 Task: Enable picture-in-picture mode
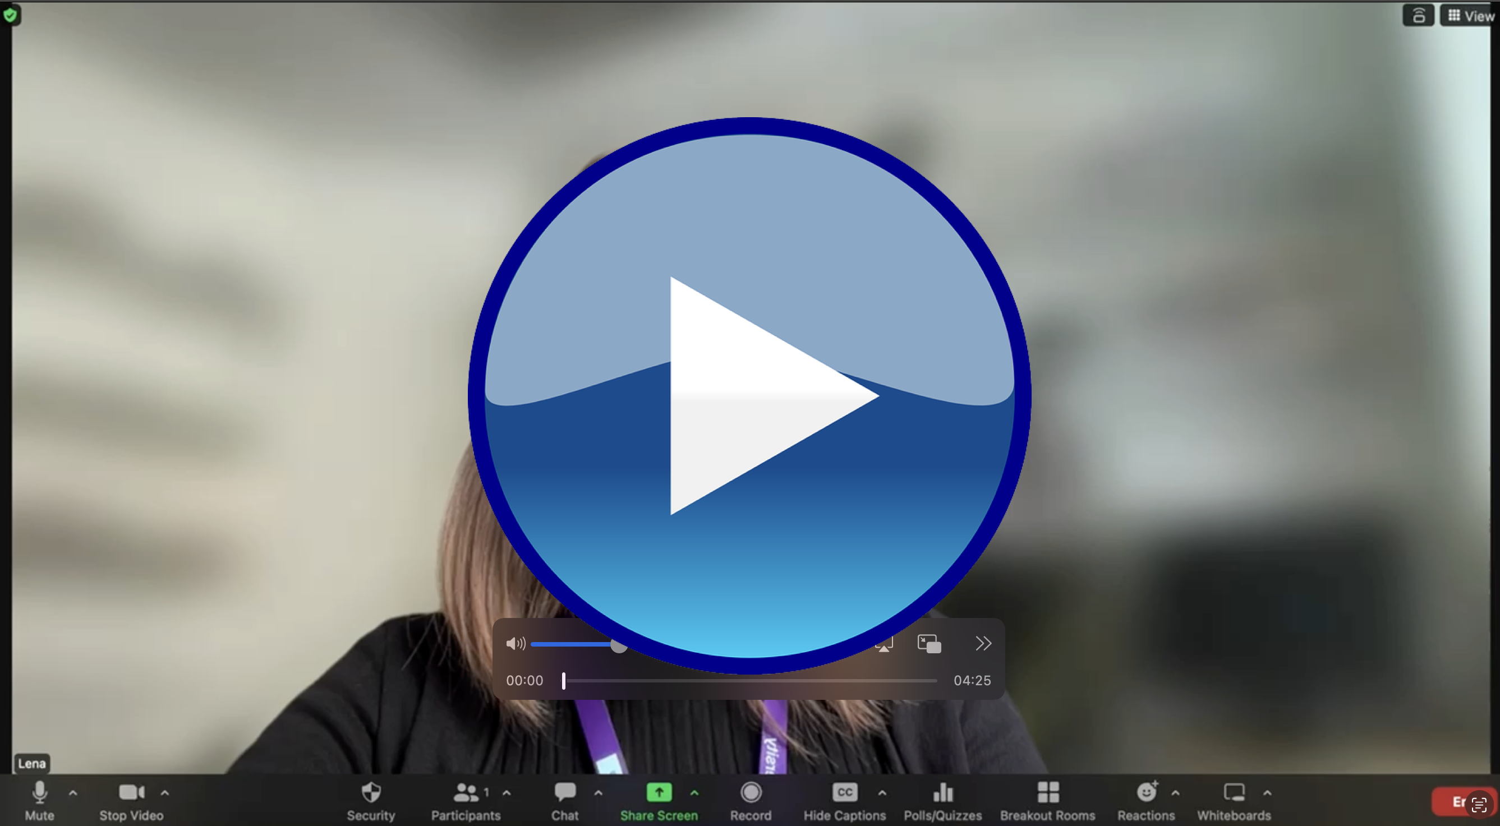(x=928, y=643)
